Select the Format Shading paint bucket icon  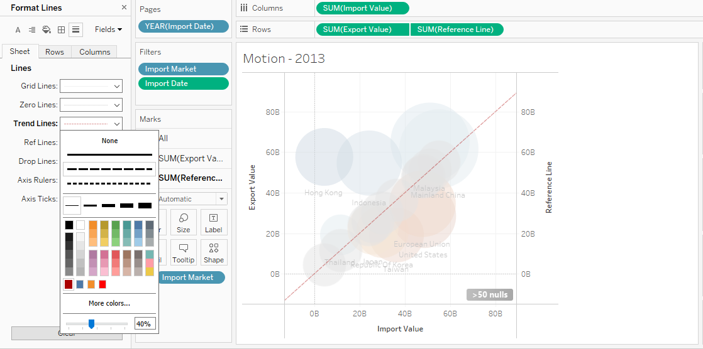[x=47, y=30]
